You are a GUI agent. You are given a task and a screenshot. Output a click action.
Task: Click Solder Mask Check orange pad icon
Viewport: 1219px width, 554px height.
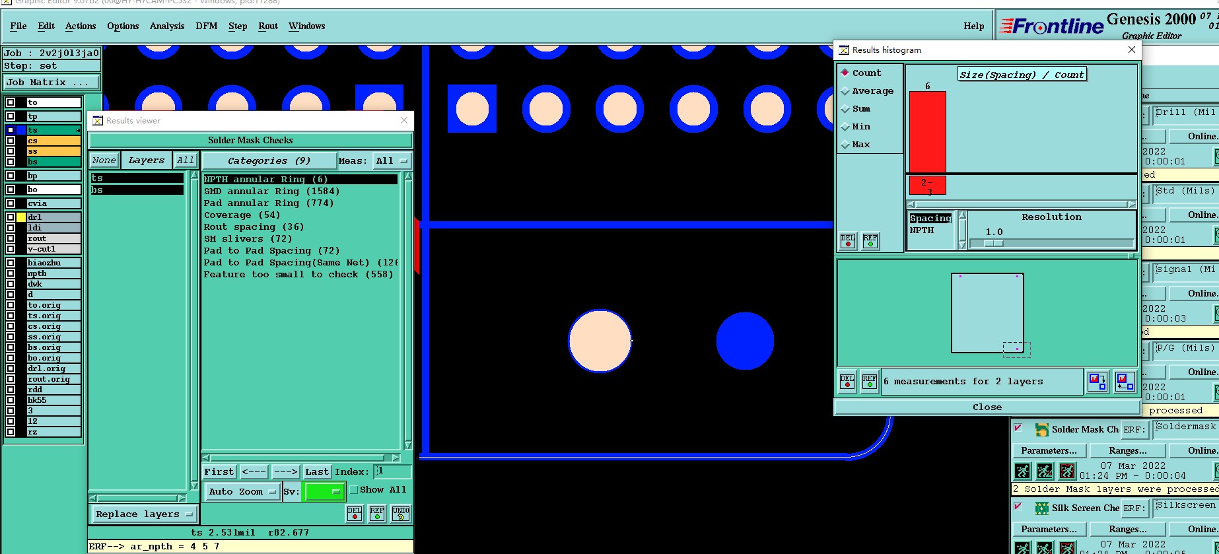(1041, 430)
